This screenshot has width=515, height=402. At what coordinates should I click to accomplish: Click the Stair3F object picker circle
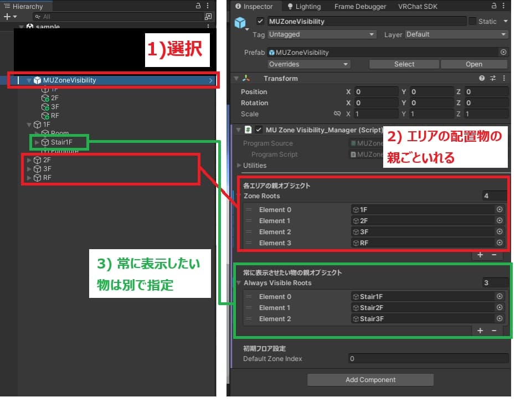[499, 319]
